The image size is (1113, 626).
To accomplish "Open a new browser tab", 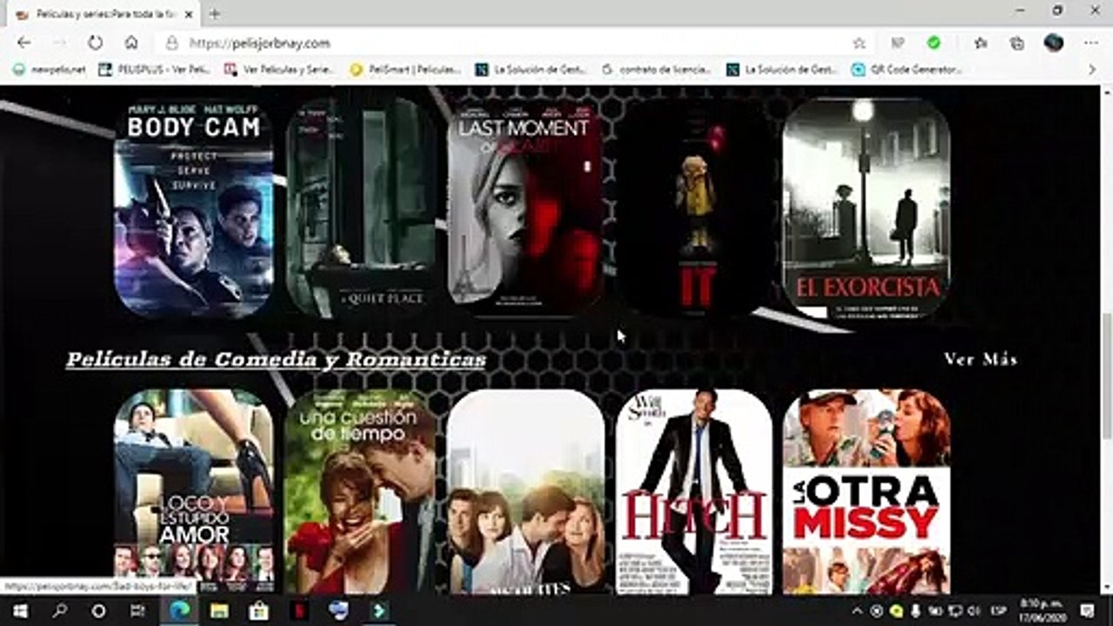I will point(215,14).
